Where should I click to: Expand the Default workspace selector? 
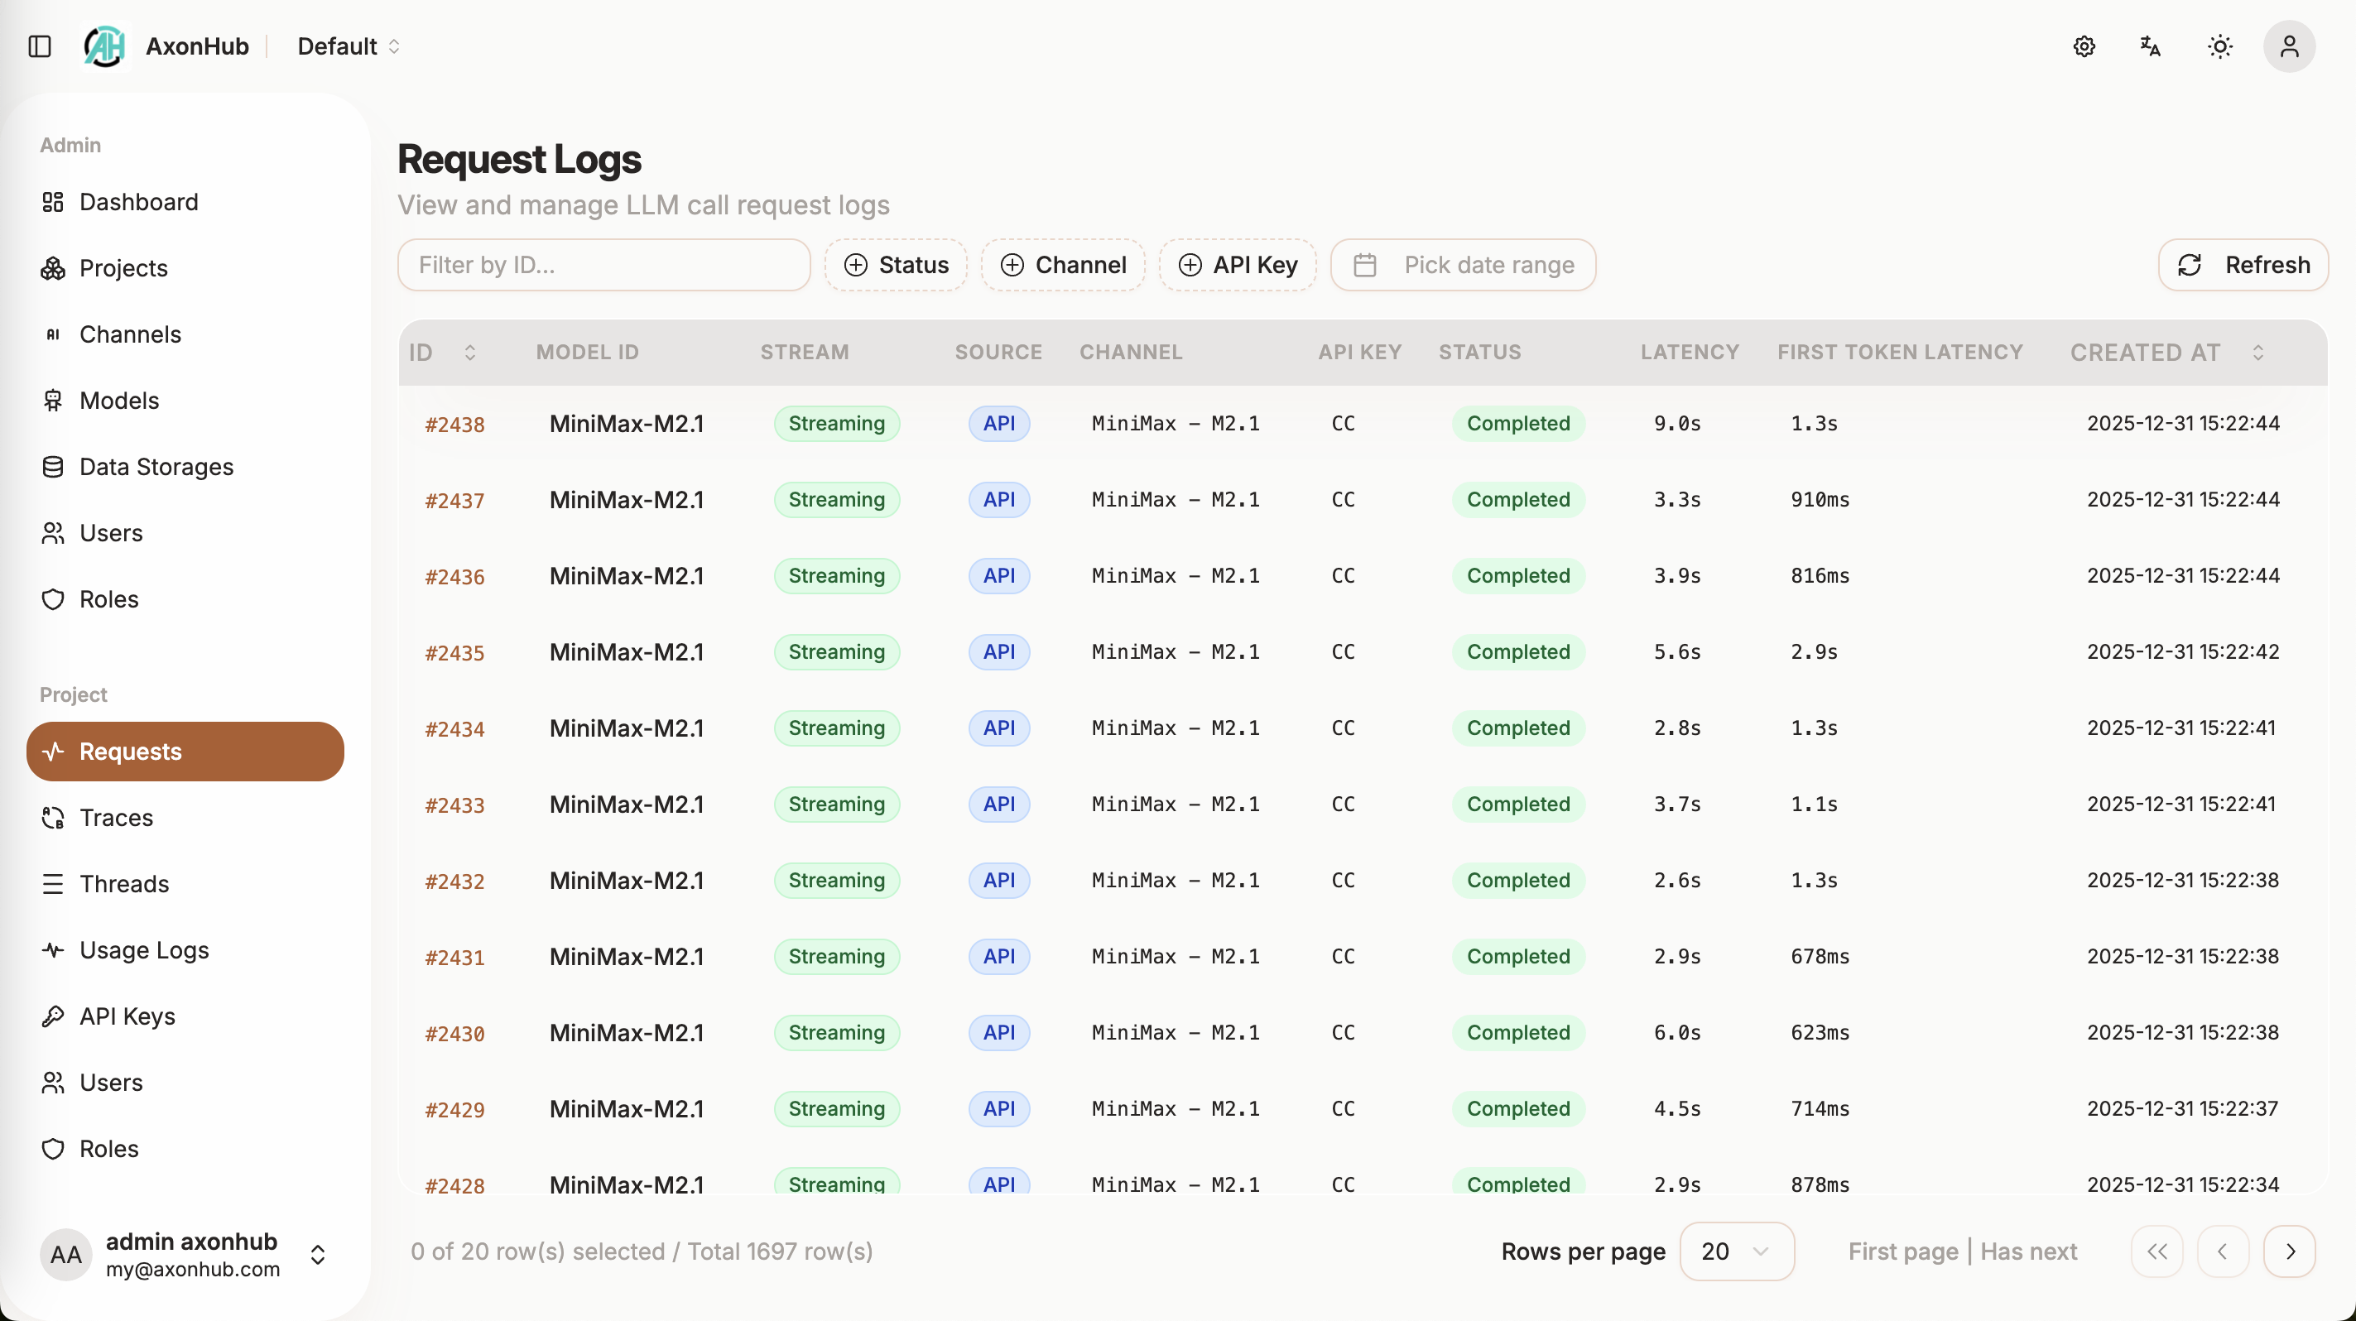coord(348,46)
